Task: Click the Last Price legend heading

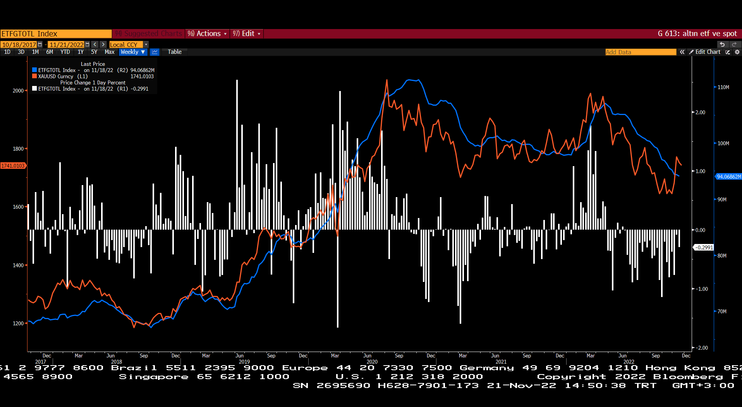Action: click(x=93, y=64)
